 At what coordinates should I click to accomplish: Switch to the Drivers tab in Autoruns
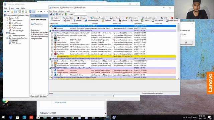click(x=134, y=21)
